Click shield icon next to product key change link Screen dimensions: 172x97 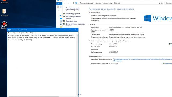coord(164,64)
